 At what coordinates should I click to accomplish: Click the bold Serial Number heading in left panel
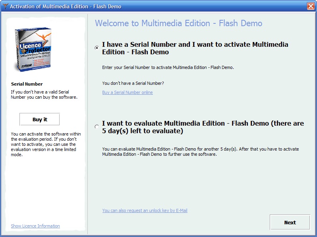27,84
